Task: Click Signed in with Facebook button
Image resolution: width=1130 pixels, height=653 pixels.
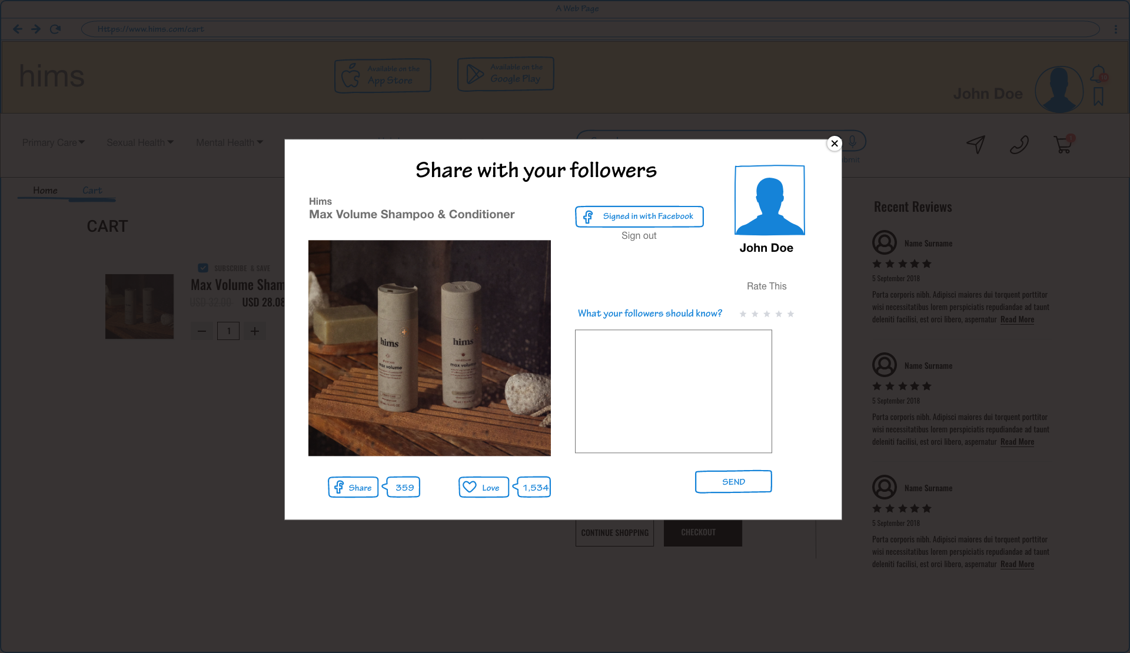Action: click(639, 216)
